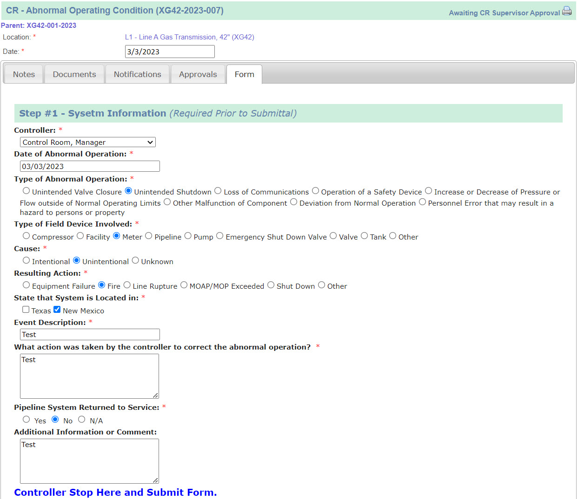
Task: Select Fire resulting action
Action: [102, 285]
